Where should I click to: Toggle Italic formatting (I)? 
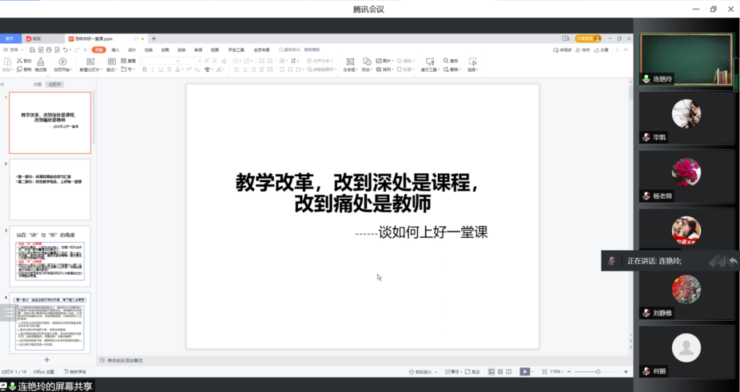(153, 69)
